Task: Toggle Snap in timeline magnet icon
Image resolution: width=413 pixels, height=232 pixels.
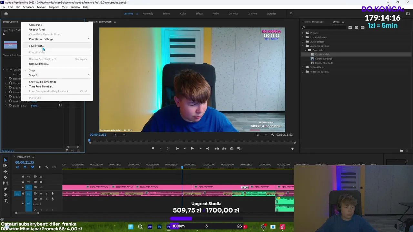Action: pos(25,167)
